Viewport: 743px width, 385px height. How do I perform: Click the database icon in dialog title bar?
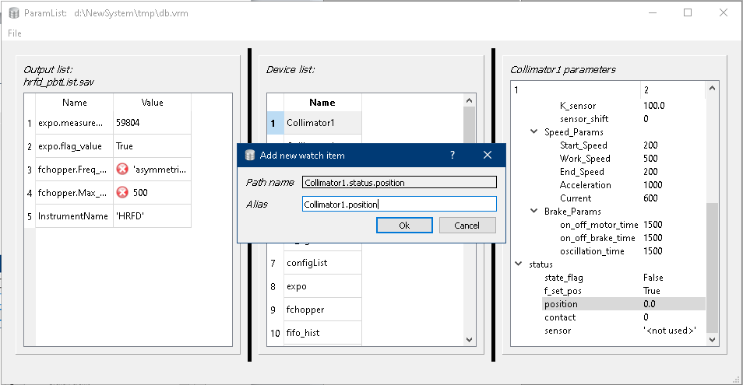250,155
